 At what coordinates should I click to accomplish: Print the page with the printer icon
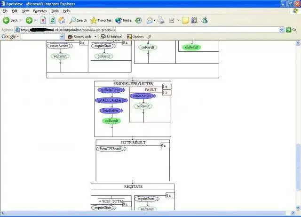(161, 20)
